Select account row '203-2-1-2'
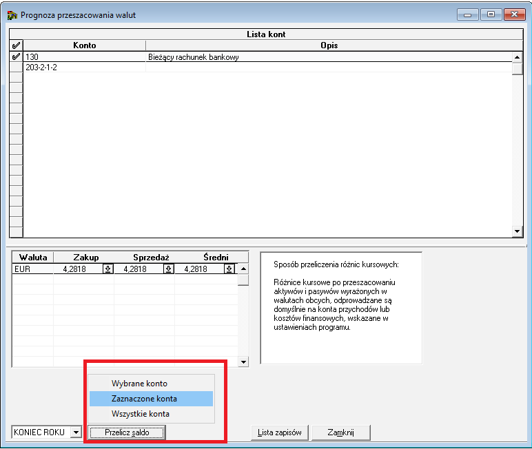 267,67
